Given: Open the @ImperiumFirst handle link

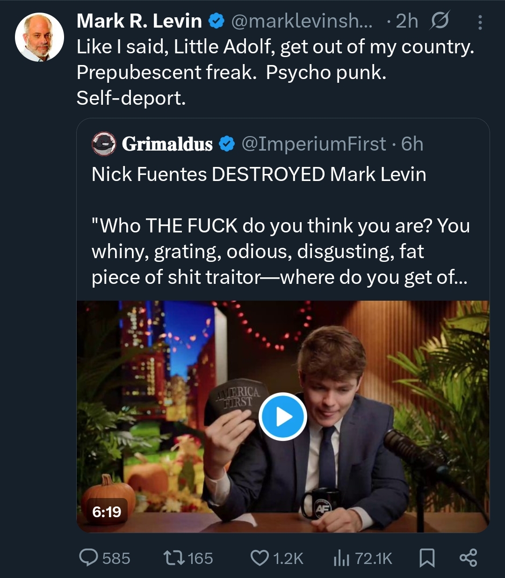Looking at the screenshot, I should pyautogui.click(x=314, y=144).
